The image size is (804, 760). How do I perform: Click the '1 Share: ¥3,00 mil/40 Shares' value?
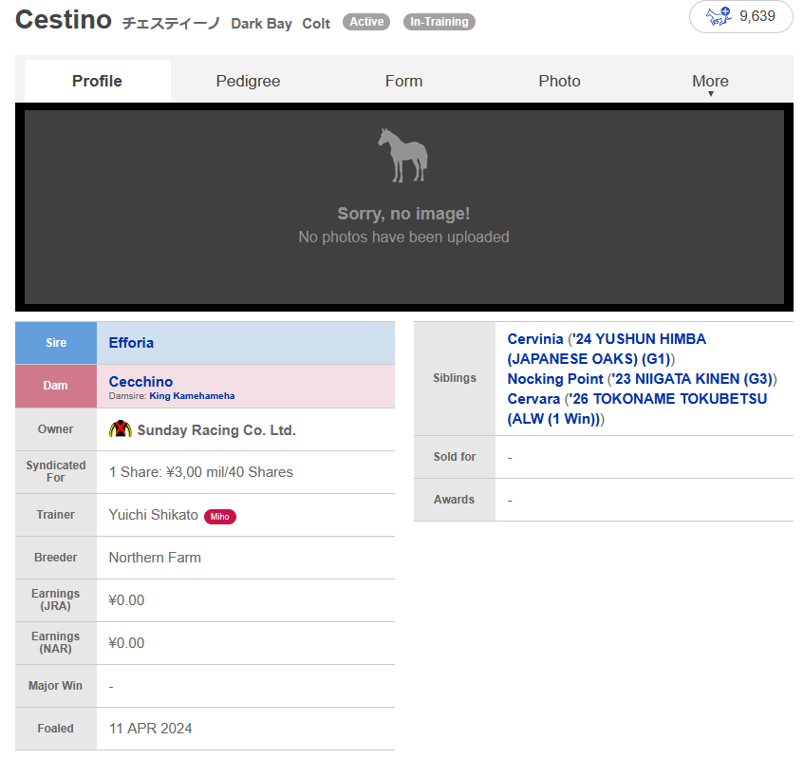click(201, 472)
